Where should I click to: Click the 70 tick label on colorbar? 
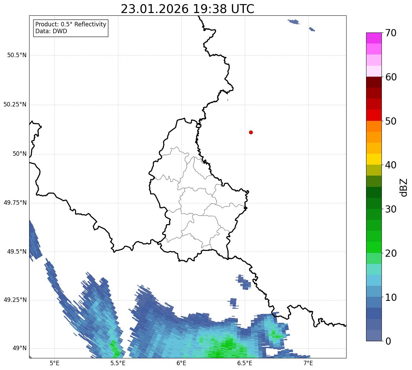[391, 33]
